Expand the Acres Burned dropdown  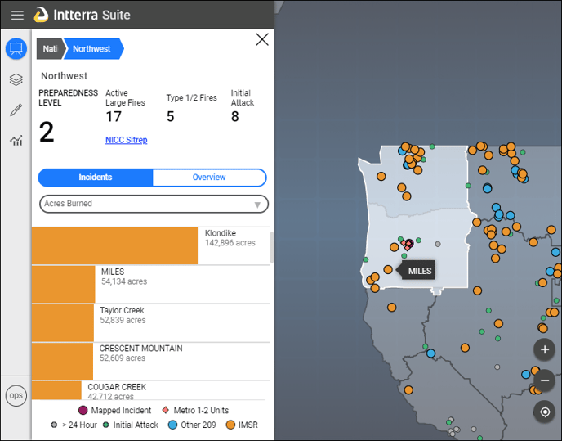pos(154,204)
